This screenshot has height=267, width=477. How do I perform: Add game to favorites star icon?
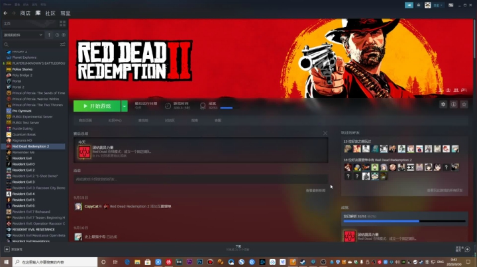(464, 104)
